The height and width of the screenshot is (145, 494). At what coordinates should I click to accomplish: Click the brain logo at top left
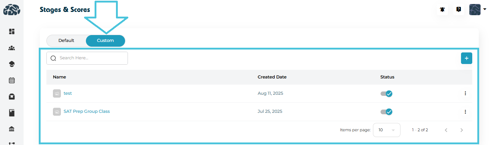(x=12, y=10)
